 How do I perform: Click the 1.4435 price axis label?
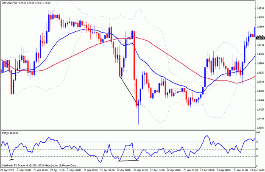click(260, 110)
